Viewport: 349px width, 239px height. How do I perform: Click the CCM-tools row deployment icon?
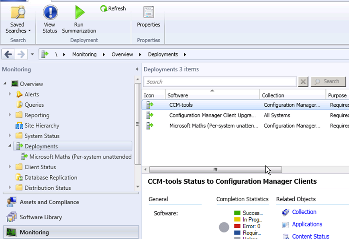click(x=150, y=105)
